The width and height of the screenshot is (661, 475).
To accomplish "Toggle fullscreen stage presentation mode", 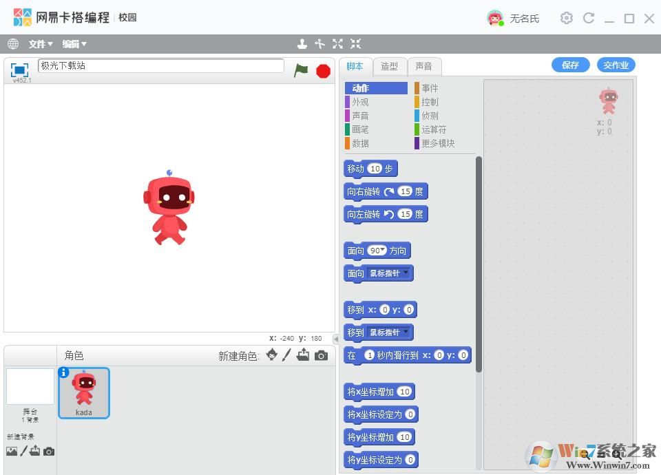I will tap(19, 70).
